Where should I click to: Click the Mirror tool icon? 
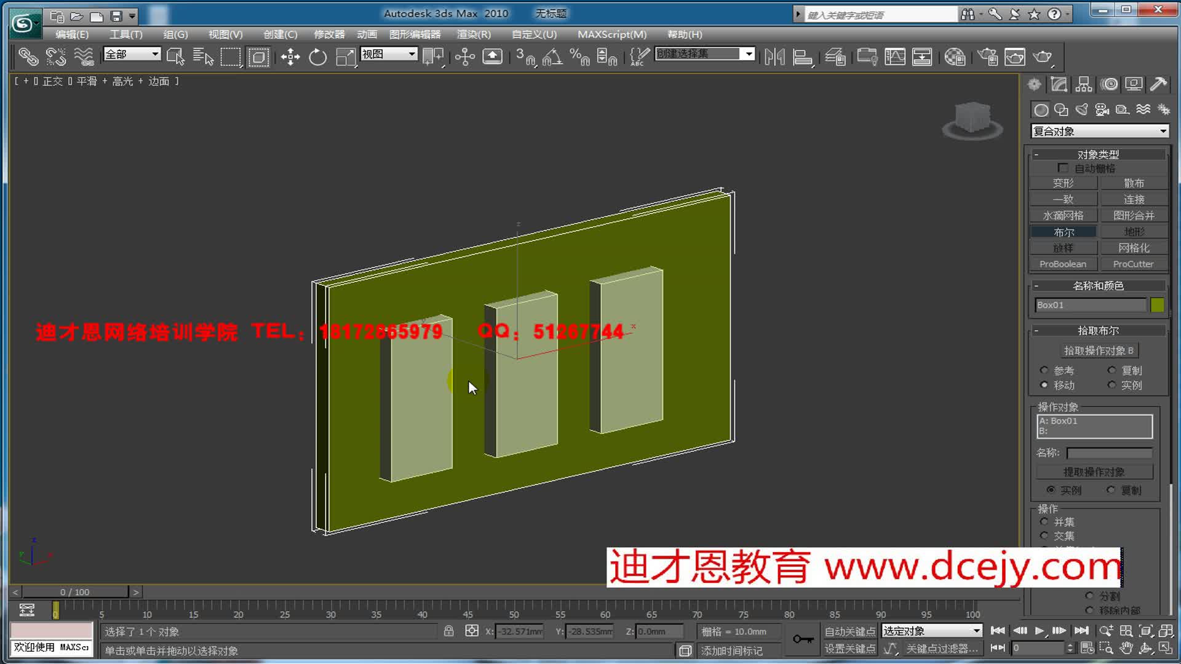pos(774,57)
